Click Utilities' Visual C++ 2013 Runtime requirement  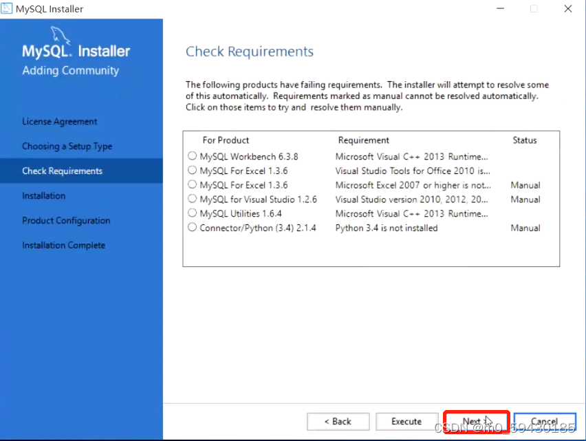tap(411, 213)
